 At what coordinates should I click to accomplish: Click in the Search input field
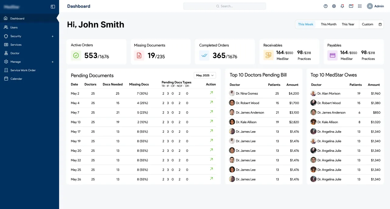pyautogui.click(x=225, y=6)
